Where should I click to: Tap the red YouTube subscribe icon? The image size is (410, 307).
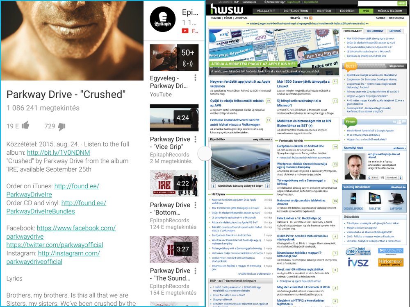pos(185,31)
